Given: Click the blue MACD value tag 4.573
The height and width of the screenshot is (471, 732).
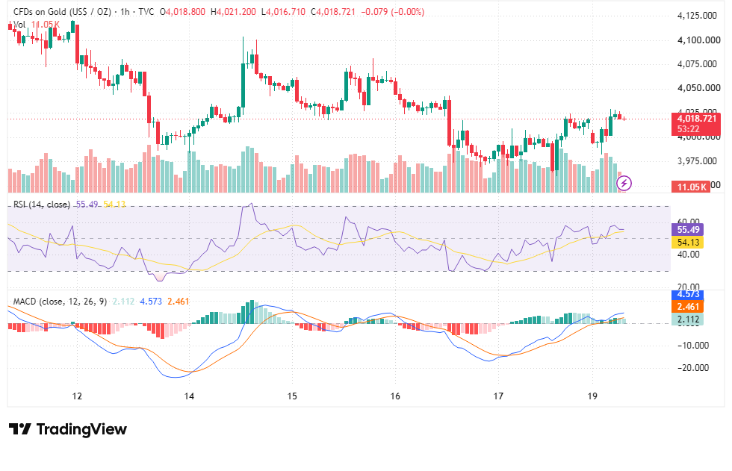Looking at the screenshot, I should [x=688, y=294].
